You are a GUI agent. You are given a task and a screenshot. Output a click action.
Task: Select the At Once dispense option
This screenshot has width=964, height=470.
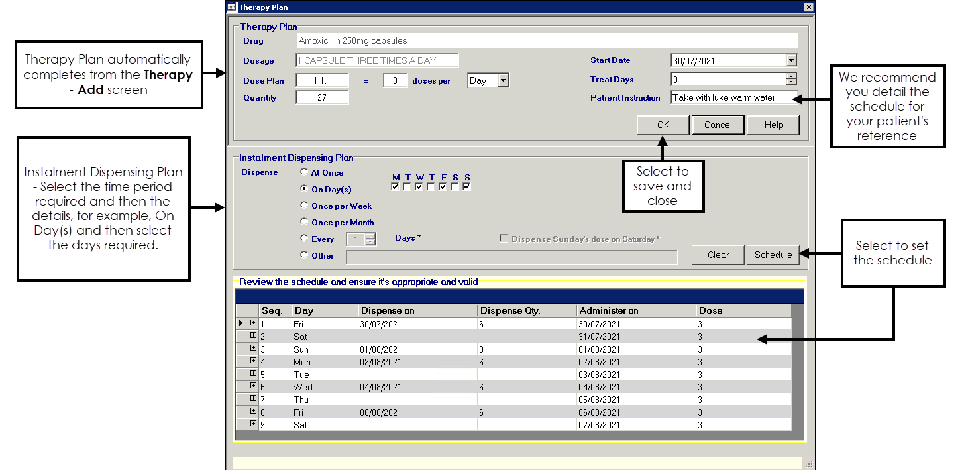click(x=304, y=172)
